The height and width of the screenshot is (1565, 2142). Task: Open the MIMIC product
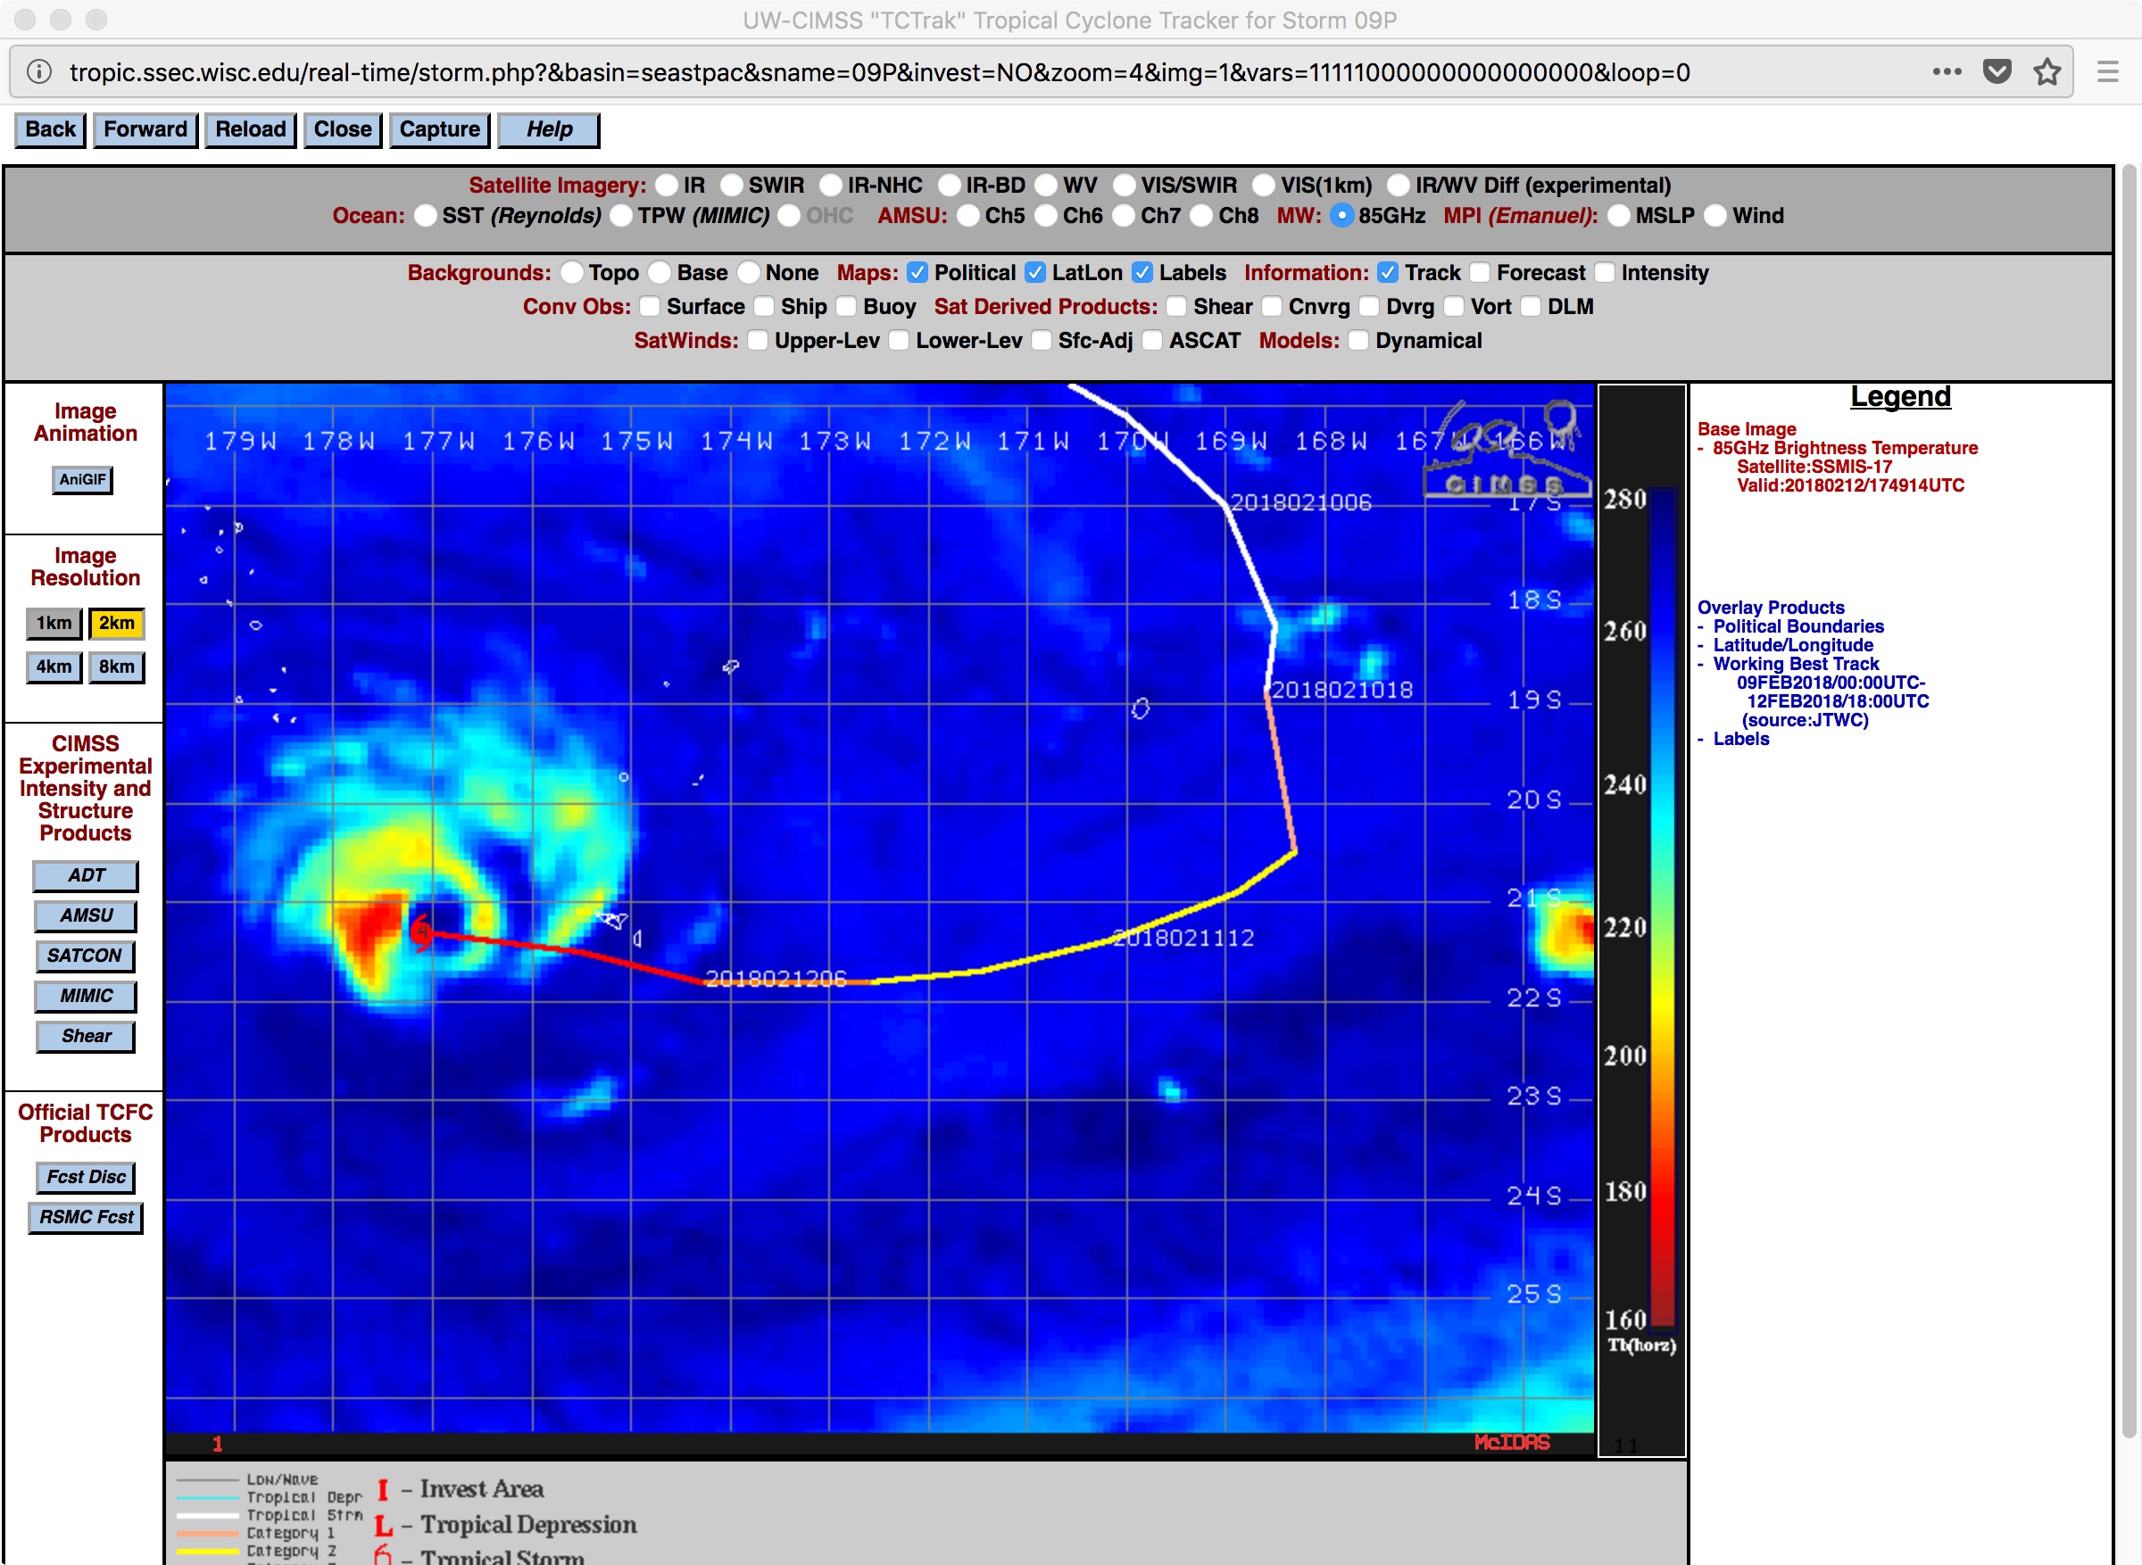(87, 997)
